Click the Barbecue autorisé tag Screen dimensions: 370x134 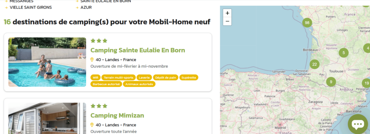[106, 84]
